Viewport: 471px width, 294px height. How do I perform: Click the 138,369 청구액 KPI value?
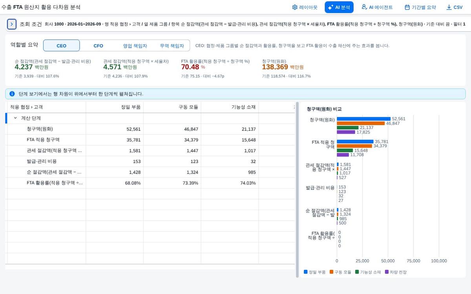point(275,67)
